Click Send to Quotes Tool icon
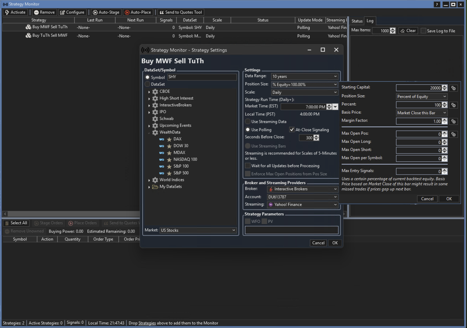Screen dimensions: 467x328 coord(162,12)
